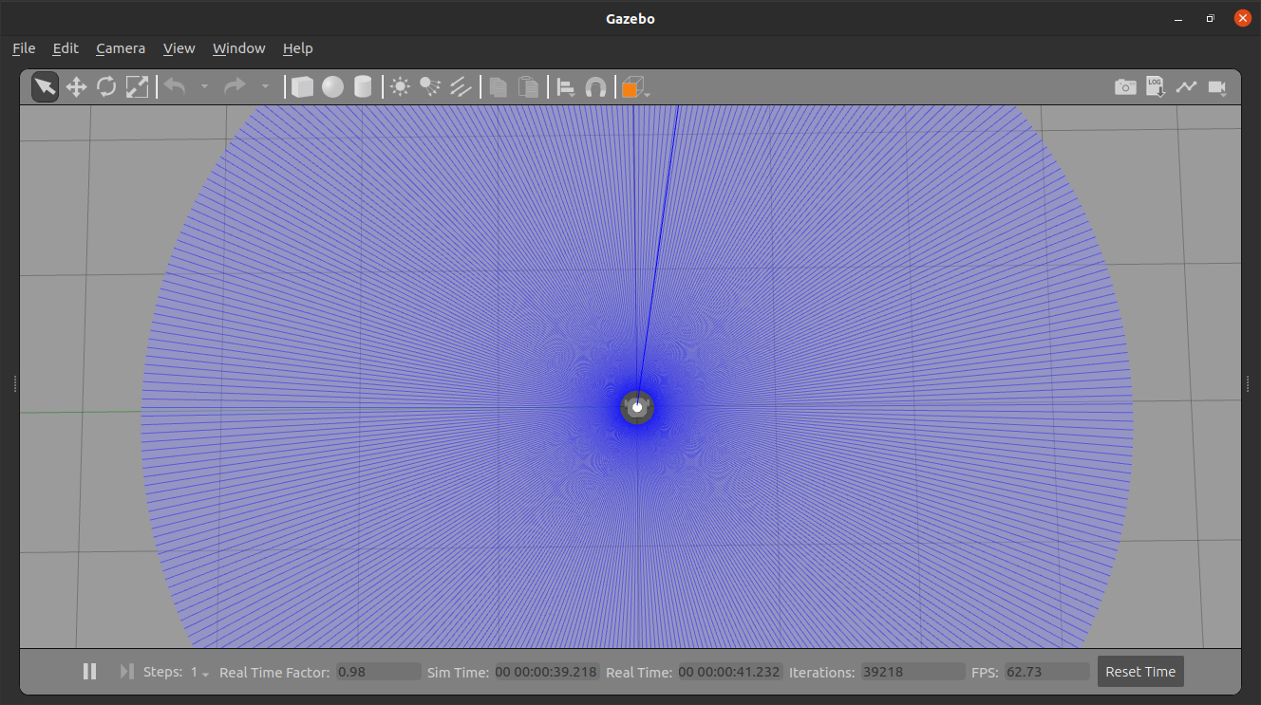Image resolution: width=1261 pixels, height=705 pixels.
Task: Start video recording
Action: 1217,87
